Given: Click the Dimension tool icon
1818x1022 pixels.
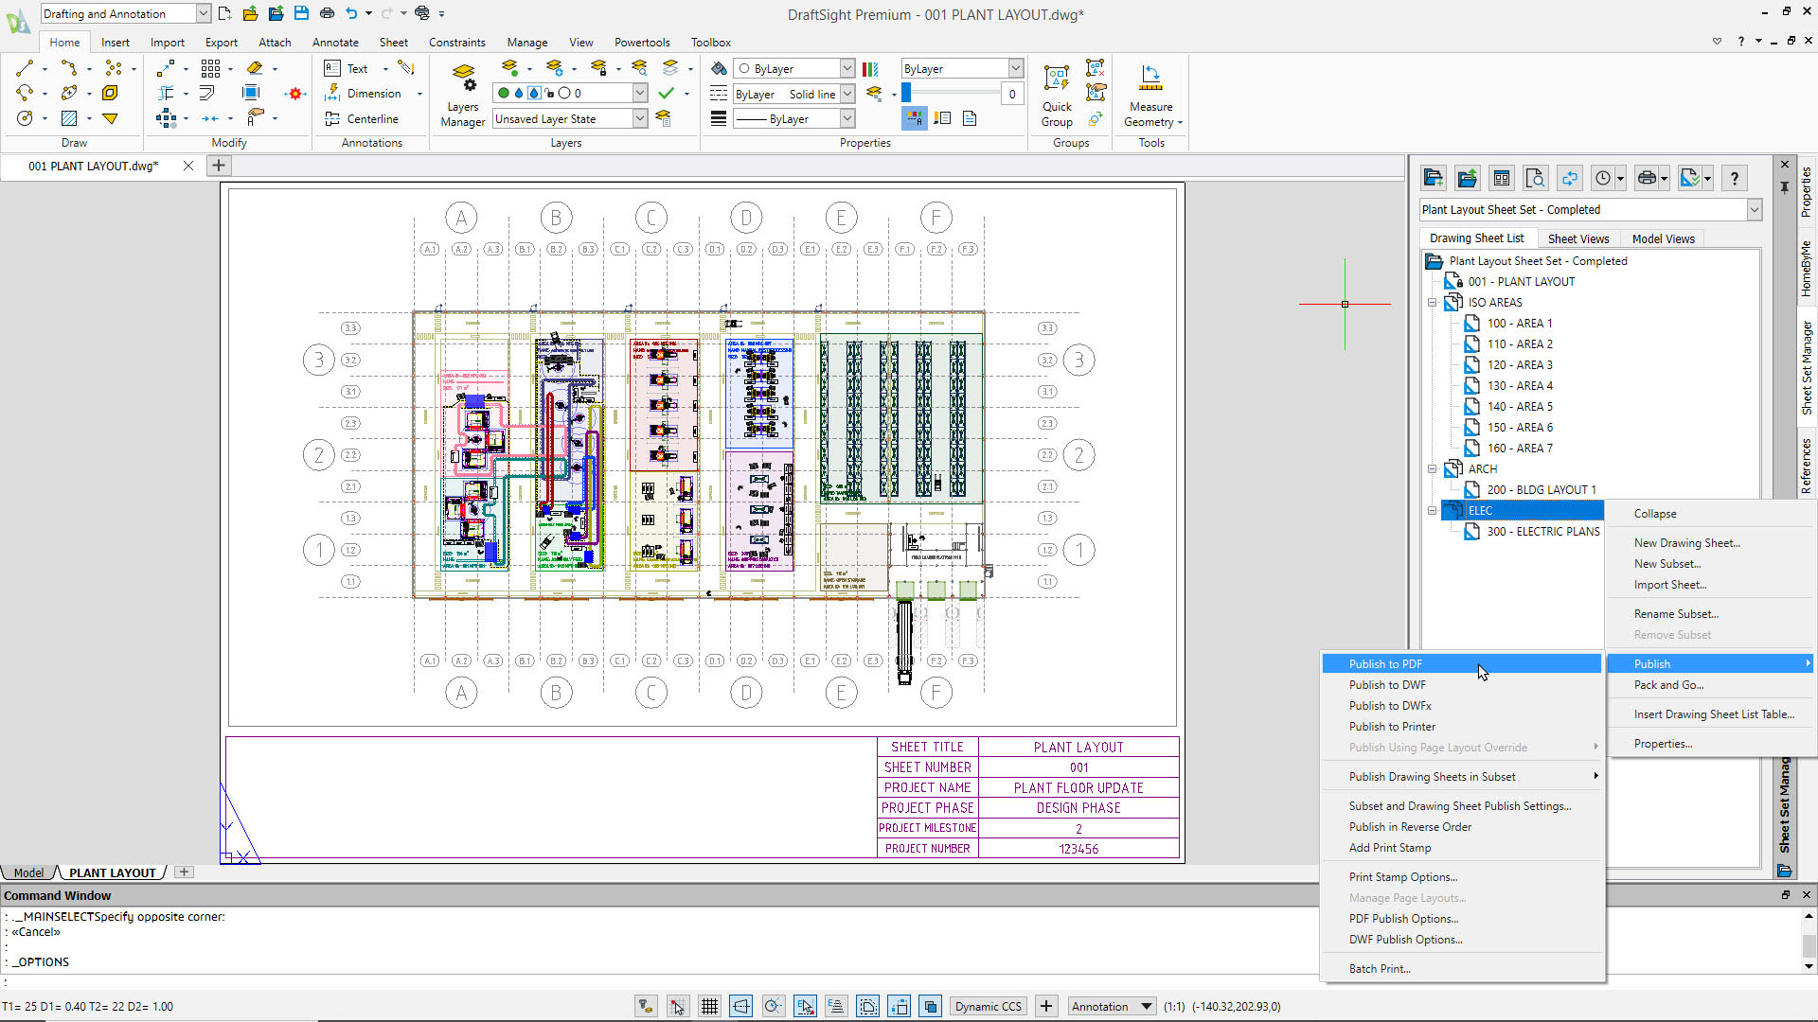Looking at the screenshot, I should pyautogui.click(x=332, y=93).
